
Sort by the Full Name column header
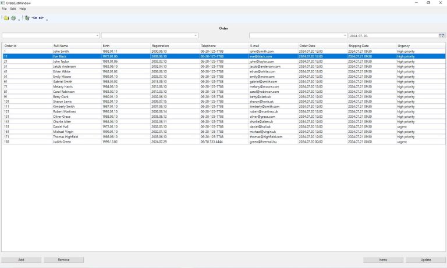[61, 45]
